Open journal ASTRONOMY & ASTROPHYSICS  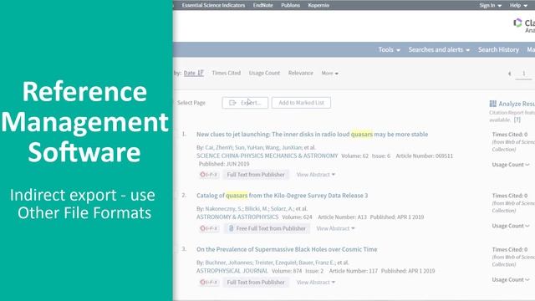pos(237,217)
